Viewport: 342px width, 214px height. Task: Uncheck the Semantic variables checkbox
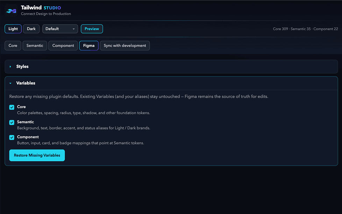(12, 122)
